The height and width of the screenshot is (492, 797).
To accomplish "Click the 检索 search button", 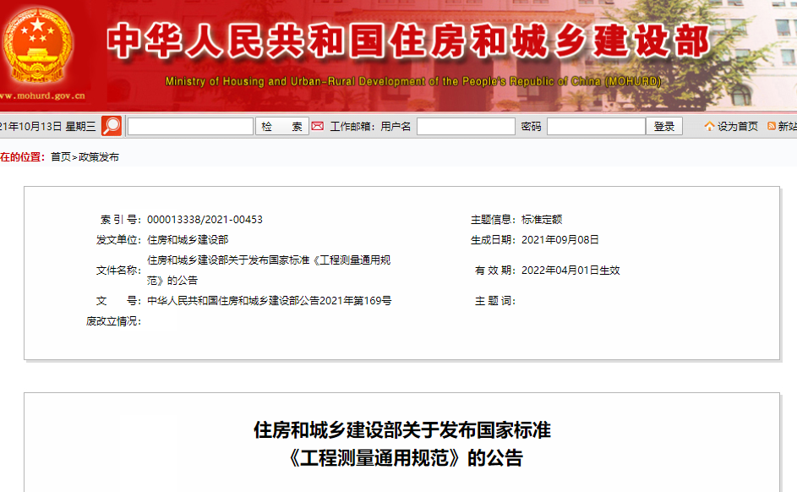I will coord(281,126).
